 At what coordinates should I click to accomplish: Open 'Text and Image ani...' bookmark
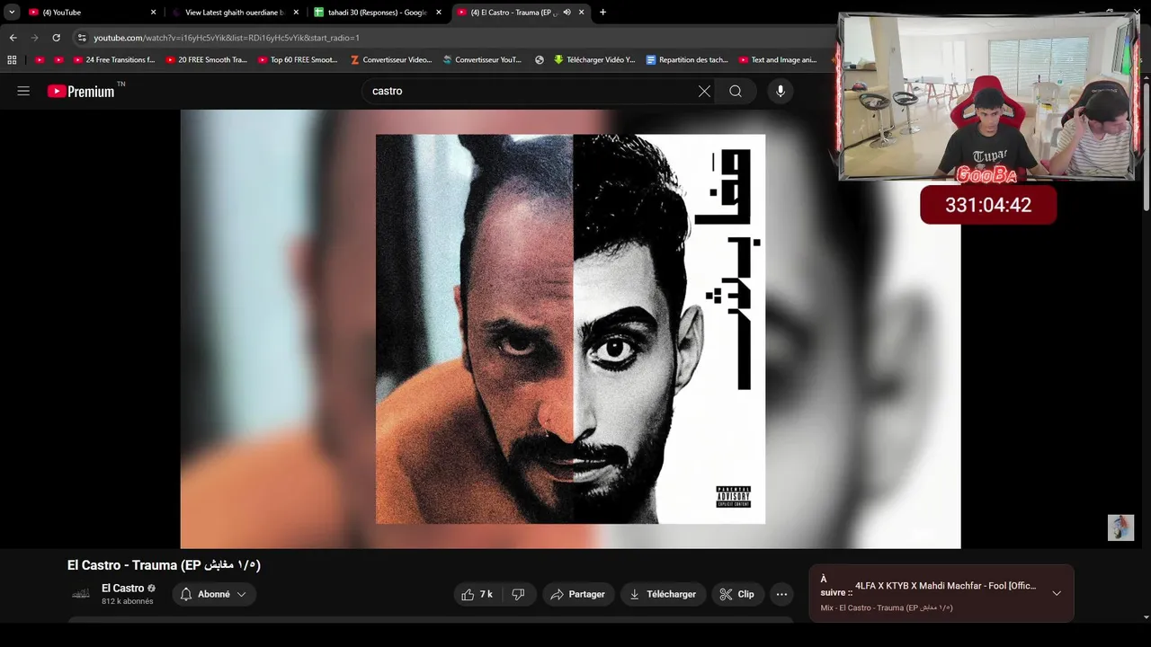[778, 60]
